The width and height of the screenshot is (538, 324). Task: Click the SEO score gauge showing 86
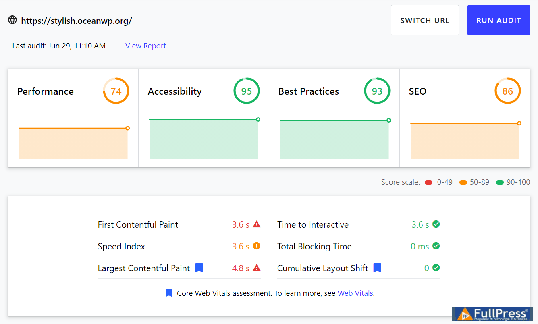(x=508, y=91)
